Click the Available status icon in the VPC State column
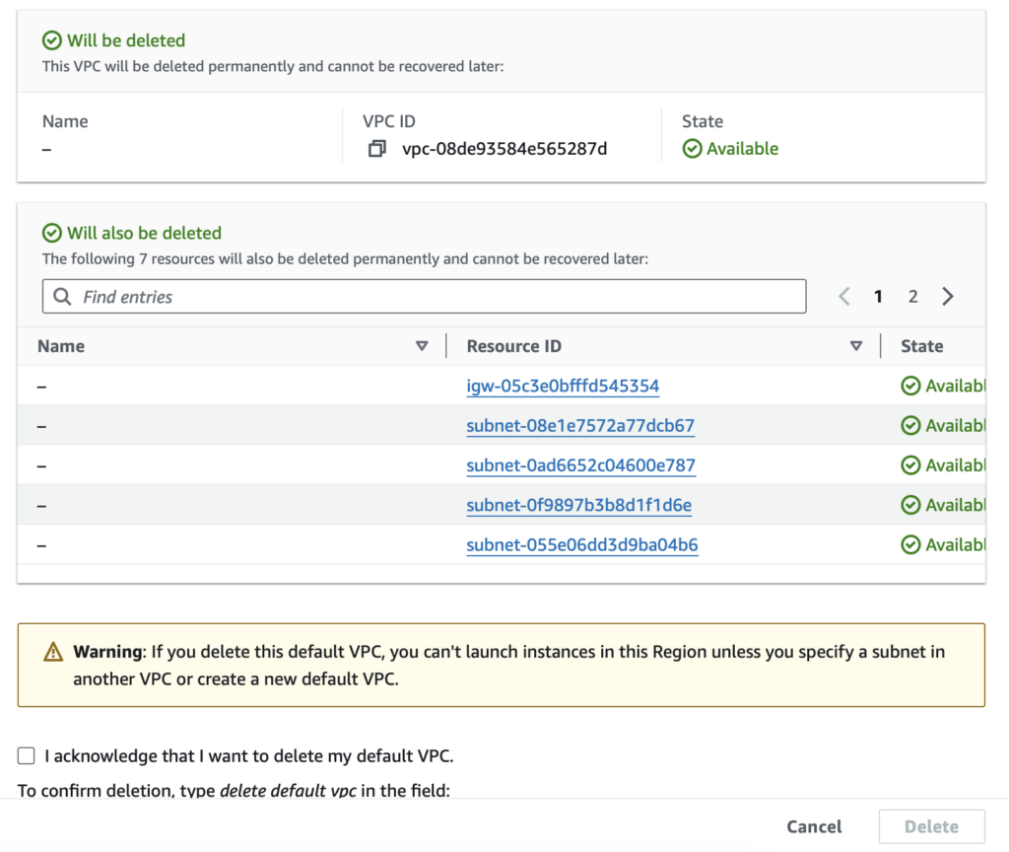Screen dimensions: 1009x852 pyautogui.click(x=692, y=149)
